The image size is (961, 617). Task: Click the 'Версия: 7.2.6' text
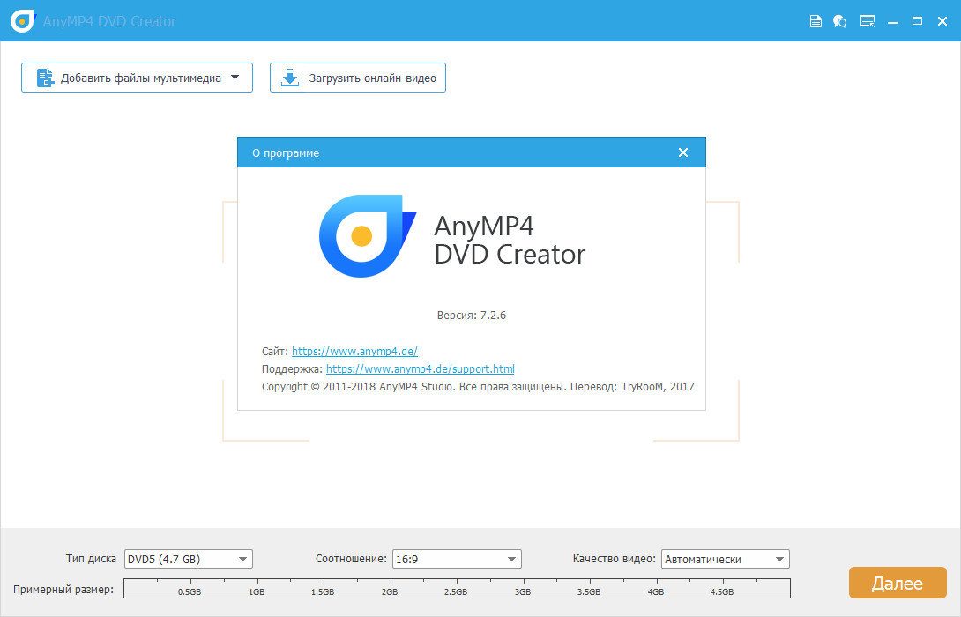[x=472, y=316]
